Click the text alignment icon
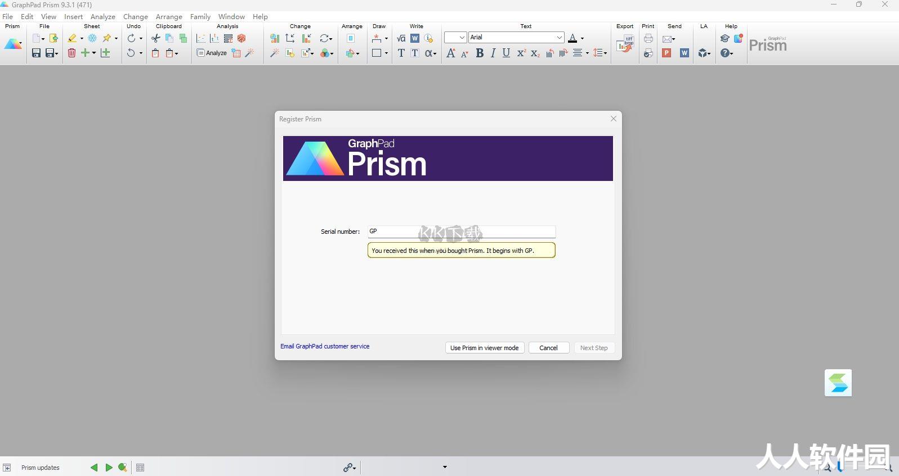Screen dimensions: 899x476 [x=578, y=53]
